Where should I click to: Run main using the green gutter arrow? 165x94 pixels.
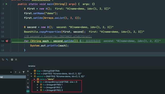[x=6, y=4]
